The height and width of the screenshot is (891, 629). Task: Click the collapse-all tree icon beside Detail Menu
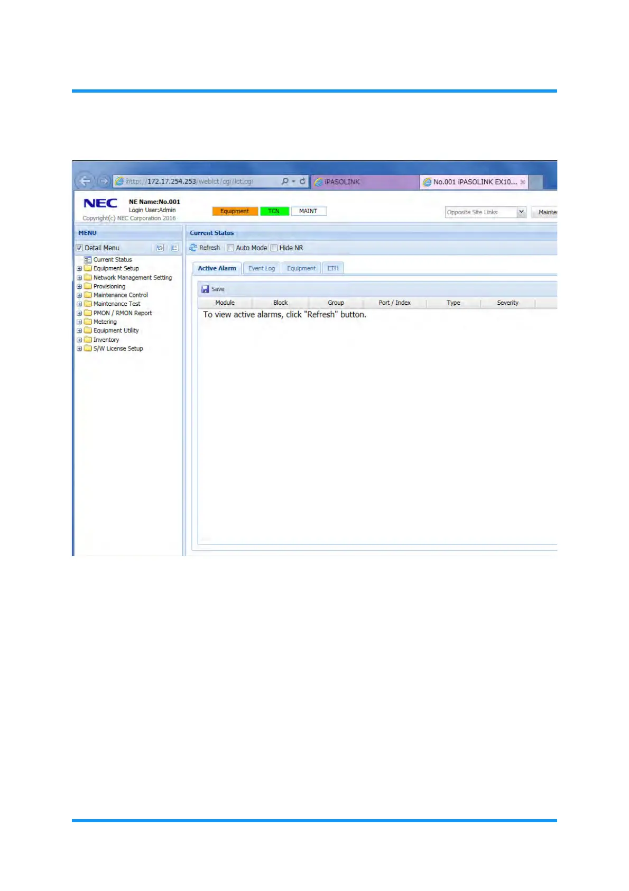click(175, 248)
